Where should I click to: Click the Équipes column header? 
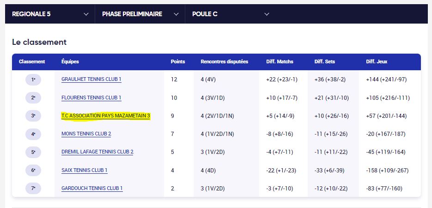coord(70,62)
